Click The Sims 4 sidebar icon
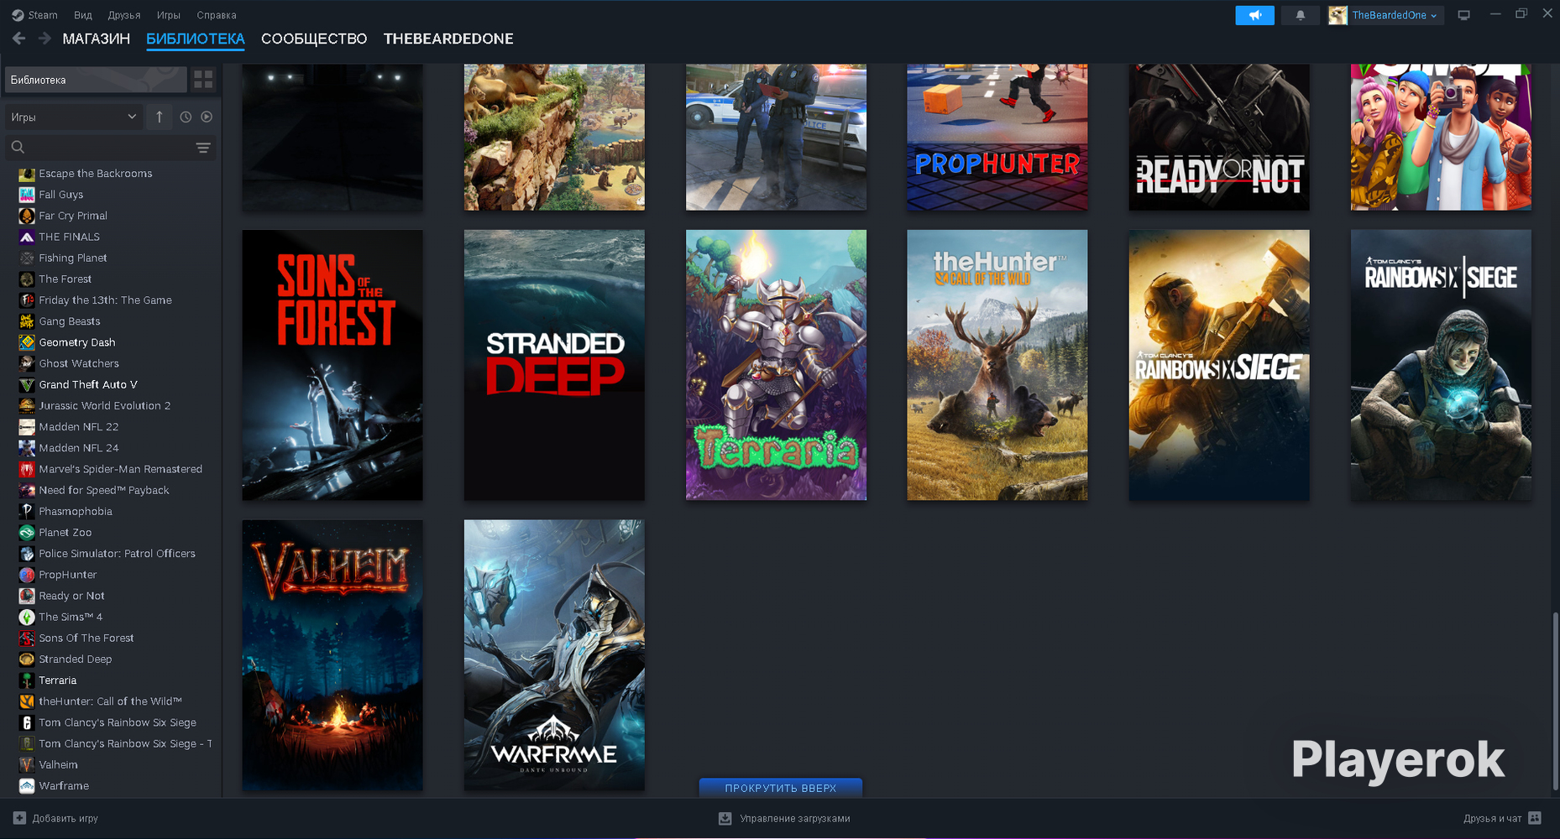The image size is (1560, 839). coord(27,617)
